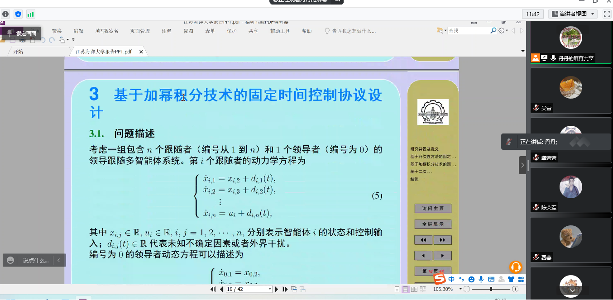Switch to the 开始 tab

point(18,52)
